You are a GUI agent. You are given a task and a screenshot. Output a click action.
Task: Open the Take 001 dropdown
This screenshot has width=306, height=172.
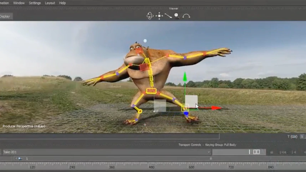(209, 152)
